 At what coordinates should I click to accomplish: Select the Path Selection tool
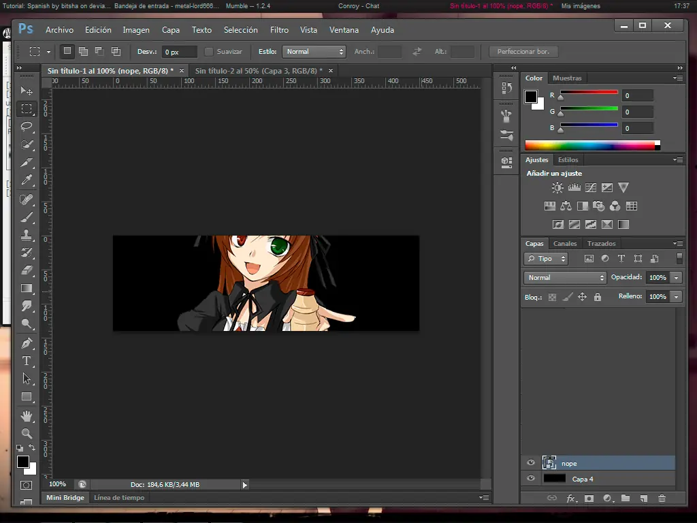(x=27, y=379)
